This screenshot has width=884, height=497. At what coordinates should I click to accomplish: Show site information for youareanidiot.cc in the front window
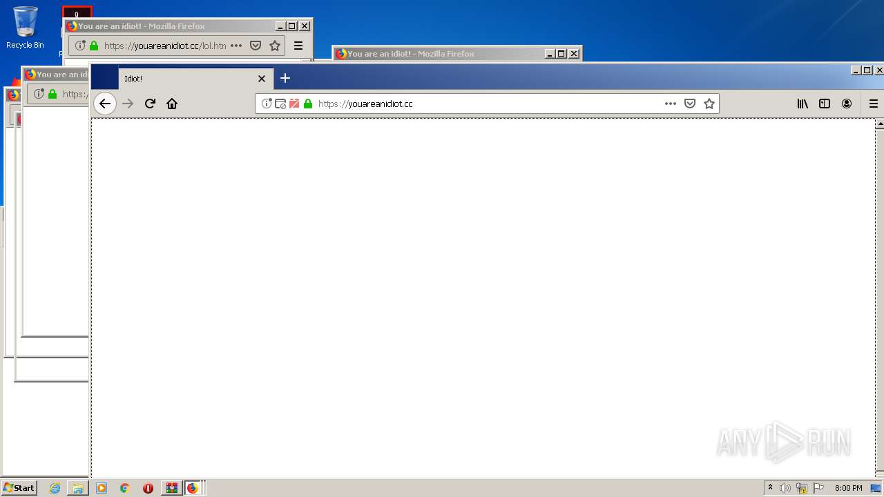click(x=267, y=104)
